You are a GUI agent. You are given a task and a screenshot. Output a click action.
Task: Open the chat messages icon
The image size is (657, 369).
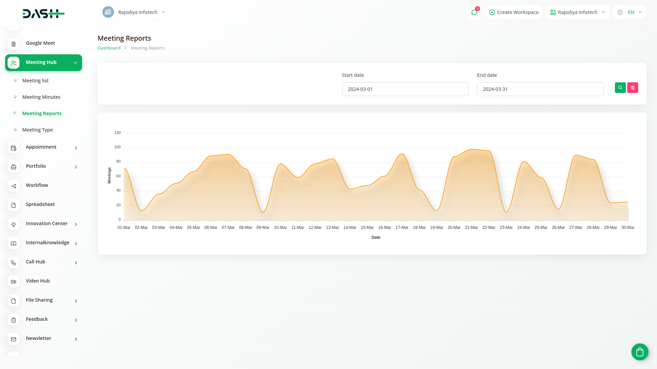coord(474,12)
